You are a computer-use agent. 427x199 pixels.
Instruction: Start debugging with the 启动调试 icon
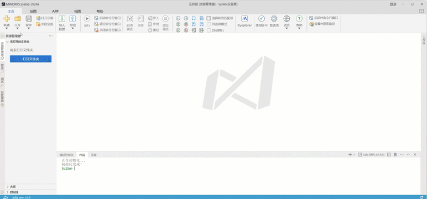pyautogui.click(x=129, y=18)
